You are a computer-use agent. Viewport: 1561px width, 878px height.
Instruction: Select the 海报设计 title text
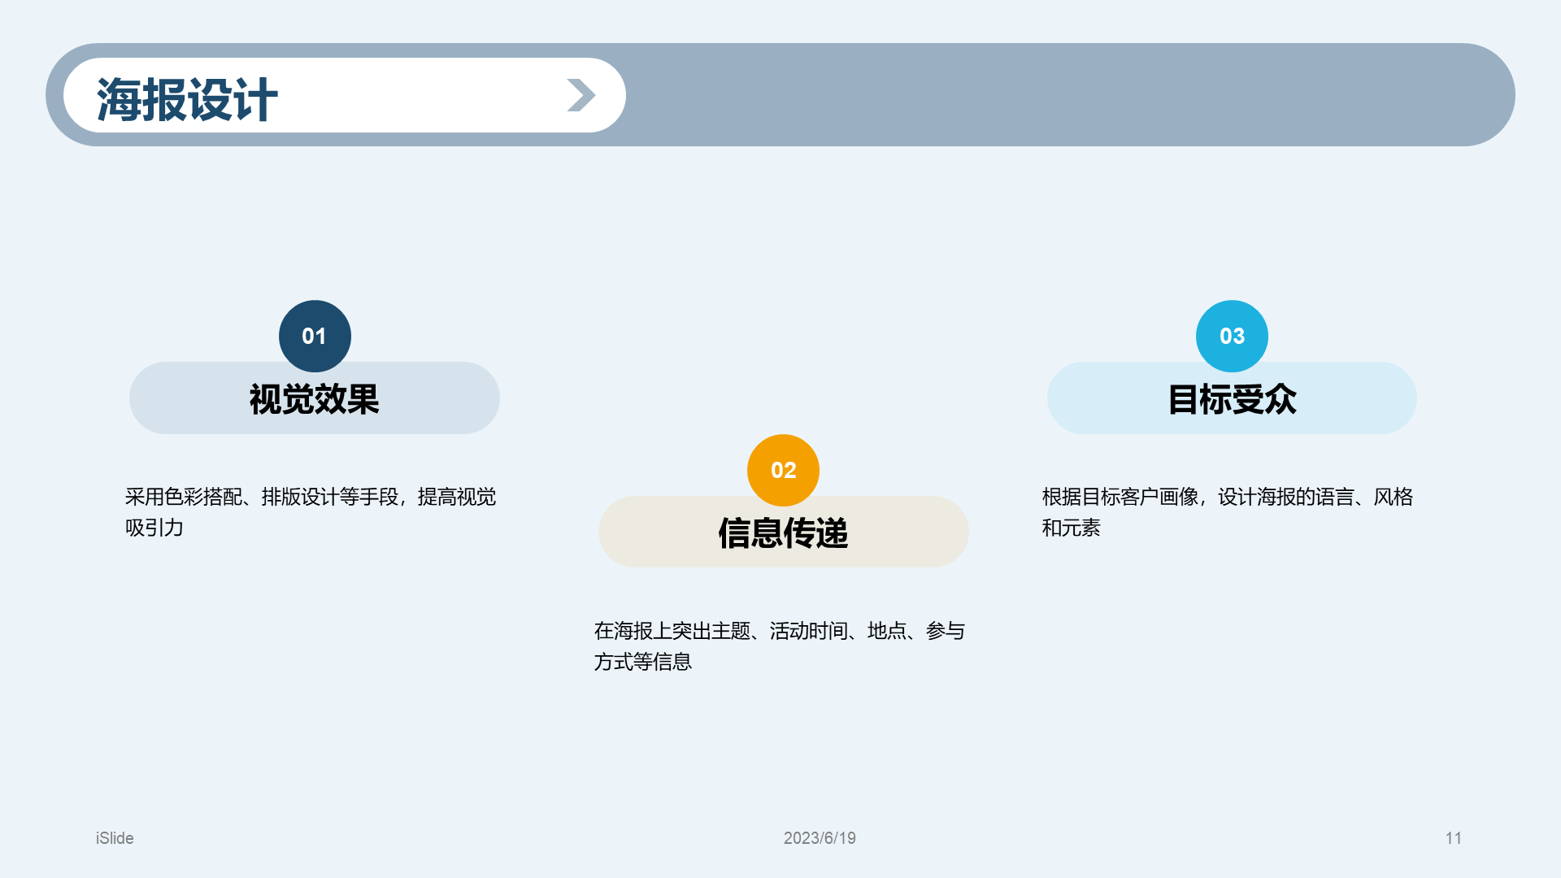(x=187, y=100)
